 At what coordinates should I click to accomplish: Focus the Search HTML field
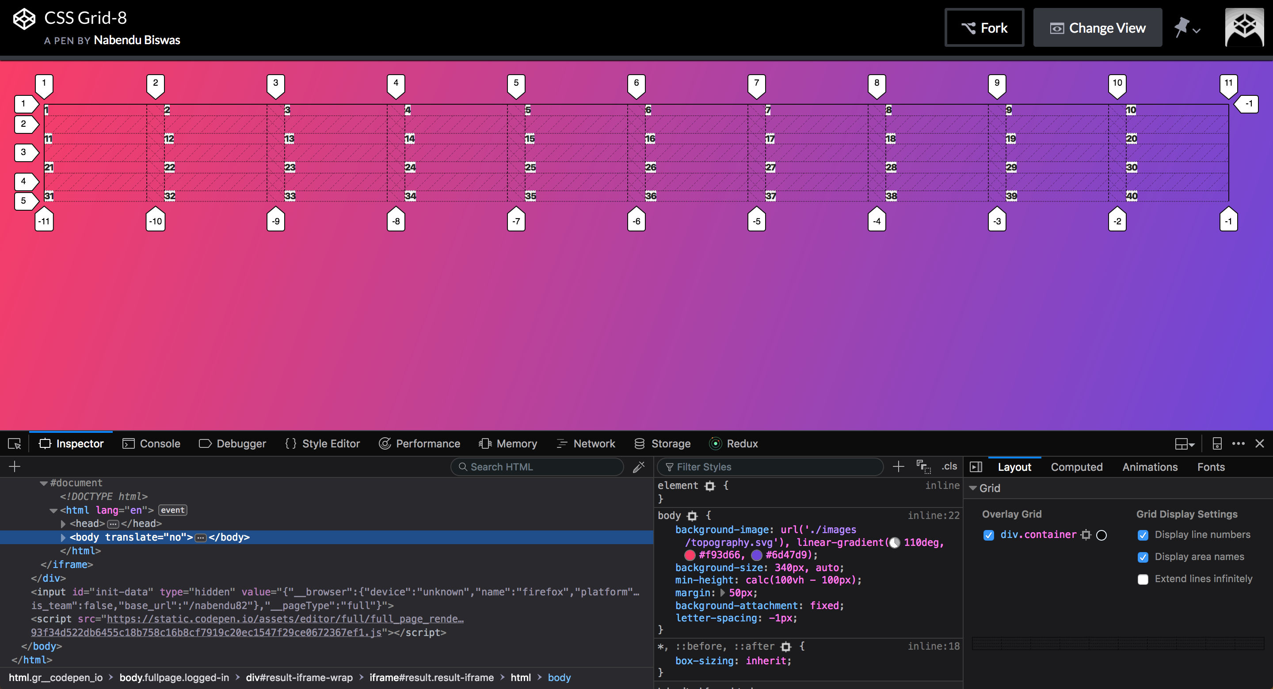537,467
